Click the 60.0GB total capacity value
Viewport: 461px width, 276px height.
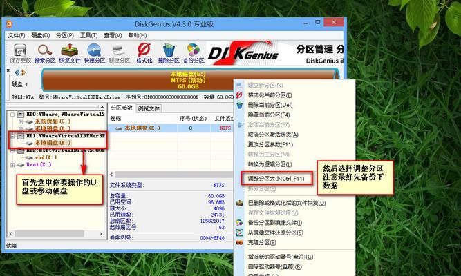click(x=216, y=195)
